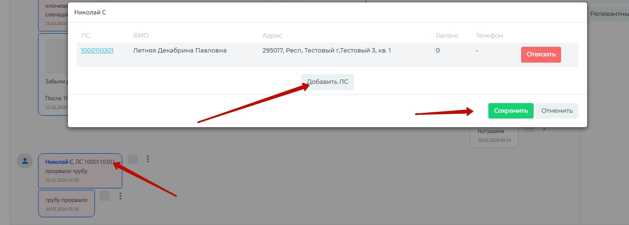Click the Николай С sender name in chat

click(59, 162)
